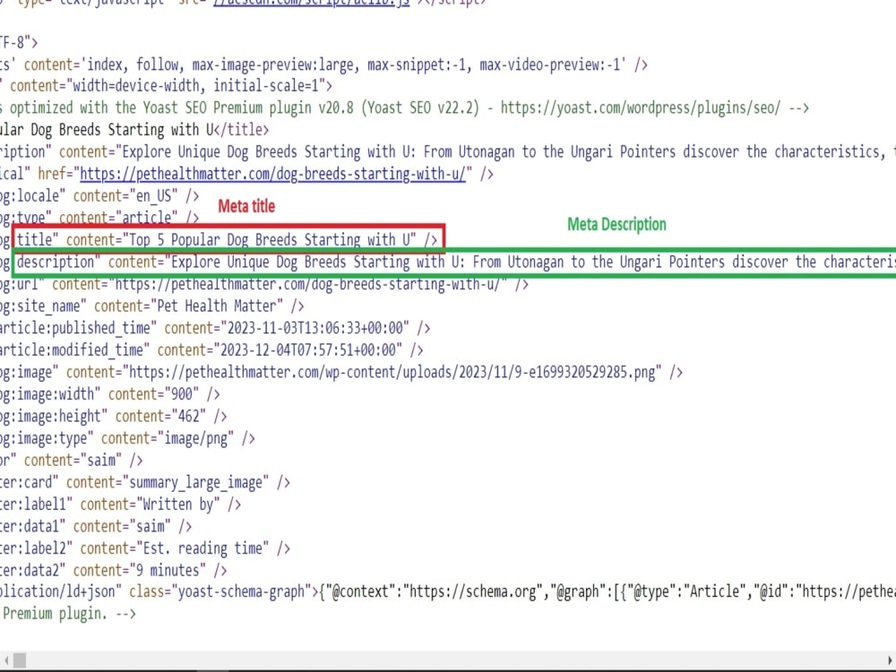Viewport: 896px width, 672px height.
Task: Click the horizontal scrollbar right arrow
Action: tap(891, 660)
